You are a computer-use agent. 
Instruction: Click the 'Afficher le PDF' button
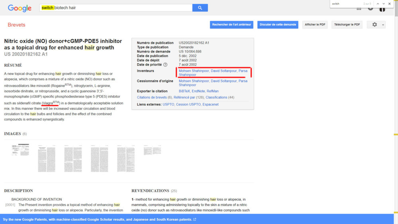pyautogui.click(x=315, y=25)
